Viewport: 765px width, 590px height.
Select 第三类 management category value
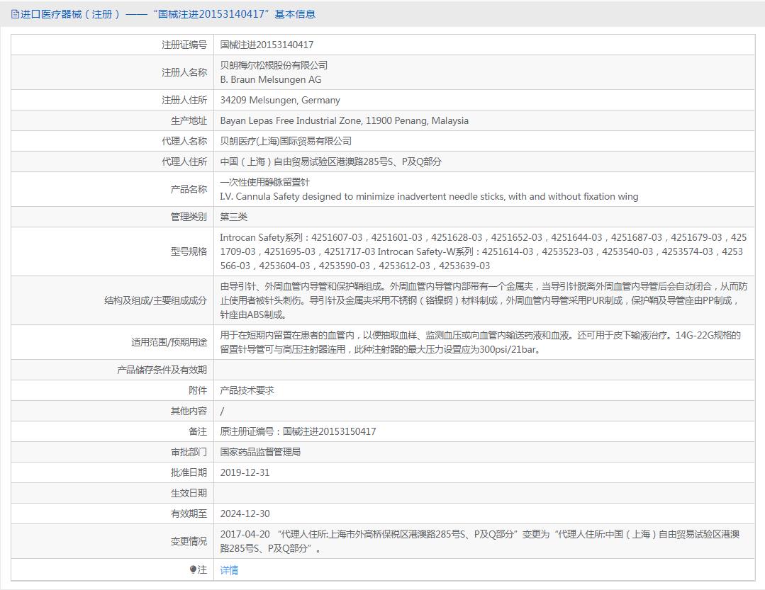[x=233, y=217]
